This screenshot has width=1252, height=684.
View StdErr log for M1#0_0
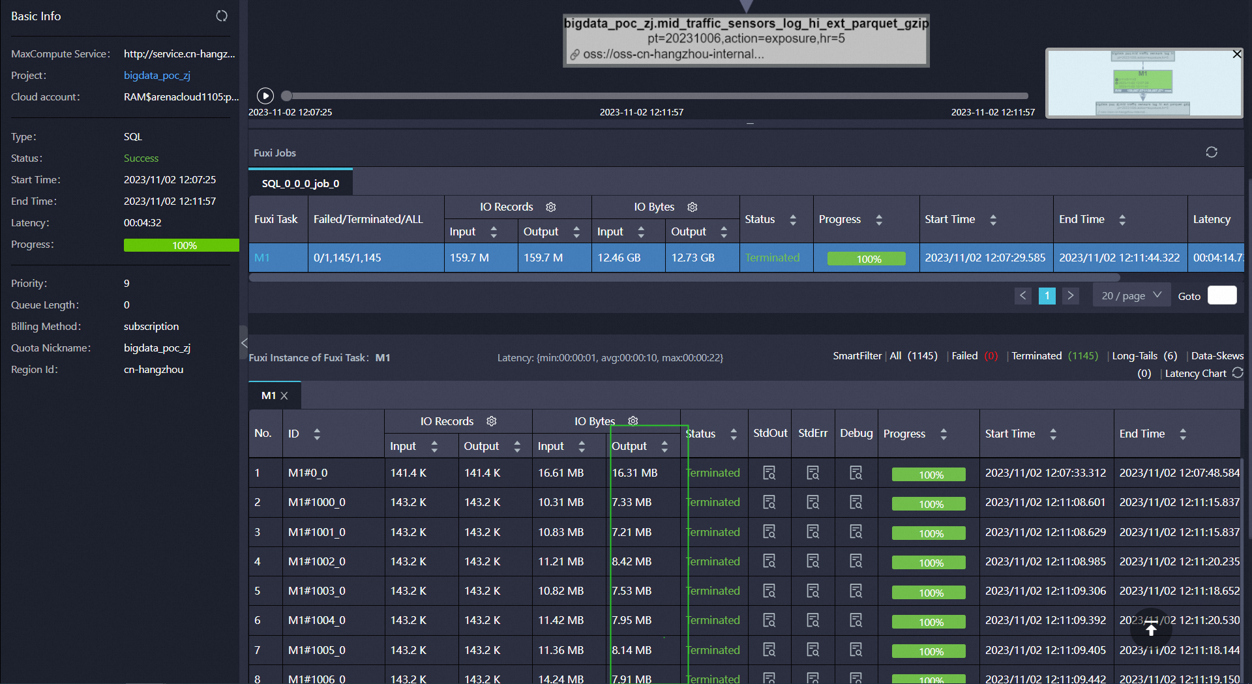click(812, 473)
